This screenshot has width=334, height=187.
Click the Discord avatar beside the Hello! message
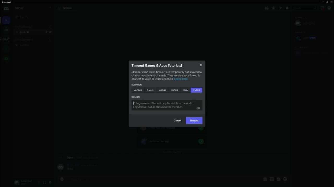[x=61, y=167]
